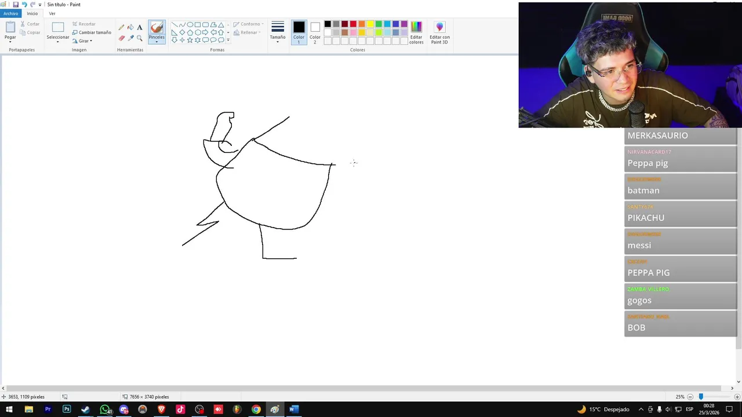
Task: Activate Color 2 background box
Action: point(315,32)
